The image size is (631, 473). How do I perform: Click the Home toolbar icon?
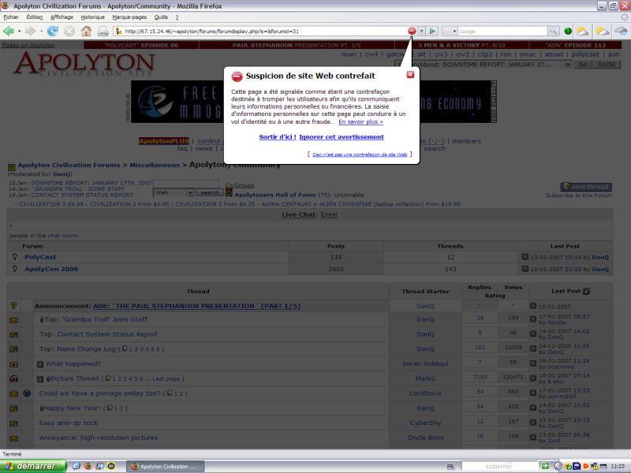click(86, 31)
